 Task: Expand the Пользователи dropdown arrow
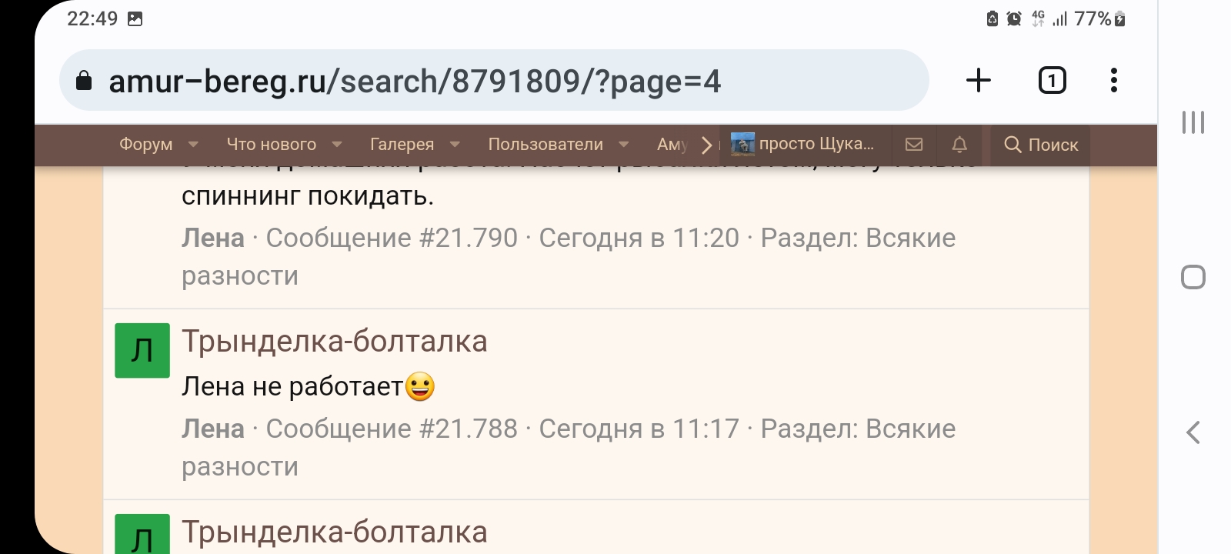click(x=624, y=145)
